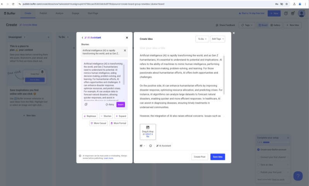
Task: Open the emoji picker
Action: 150,146
